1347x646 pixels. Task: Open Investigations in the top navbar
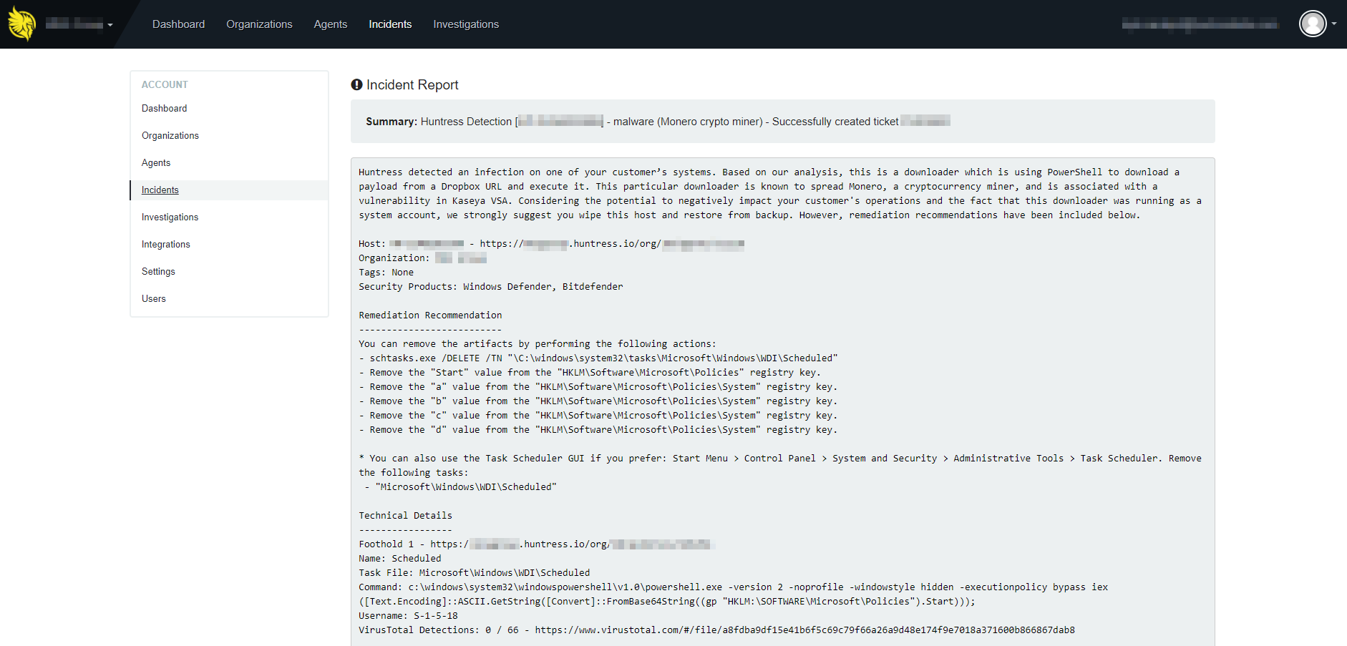(466, 24)
